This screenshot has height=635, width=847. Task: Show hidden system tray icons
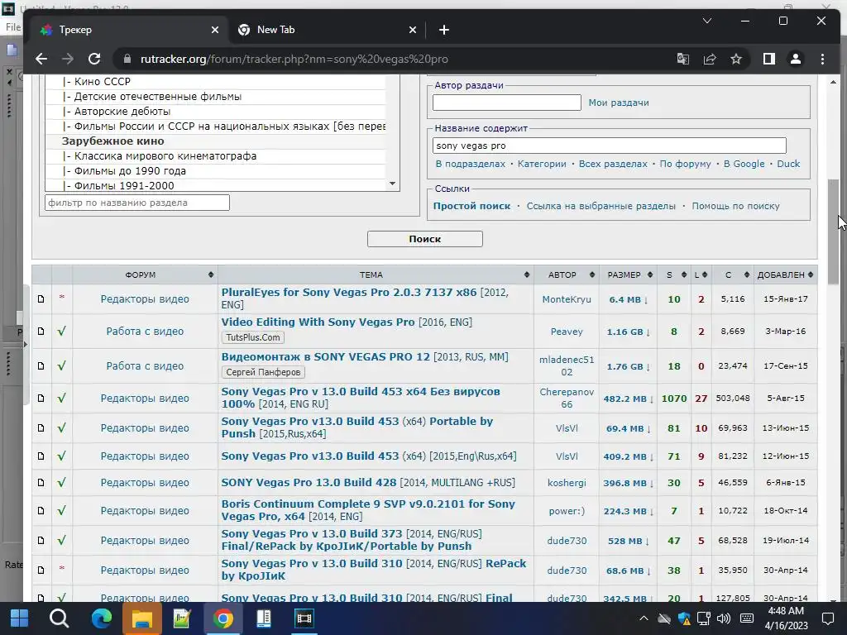(644, 618)
